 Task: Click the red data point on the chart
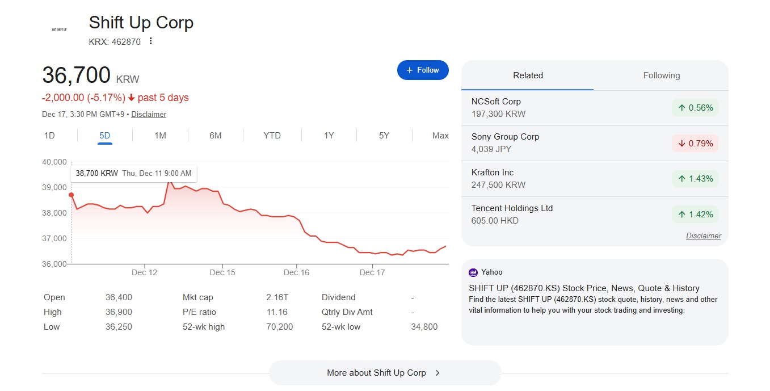coord(71,195)
